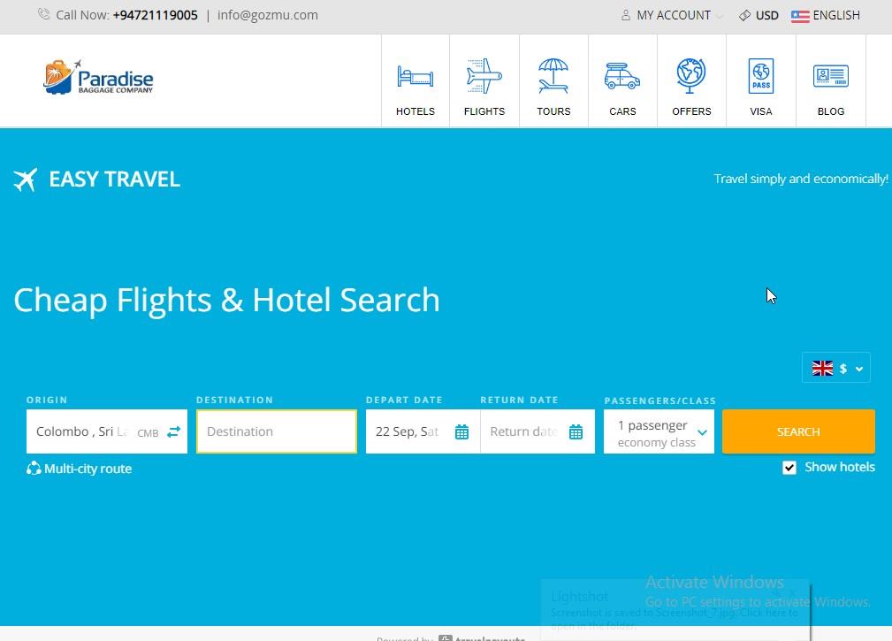Open the BLOG menu label
The image size is (892, 641).
(831, 111)
